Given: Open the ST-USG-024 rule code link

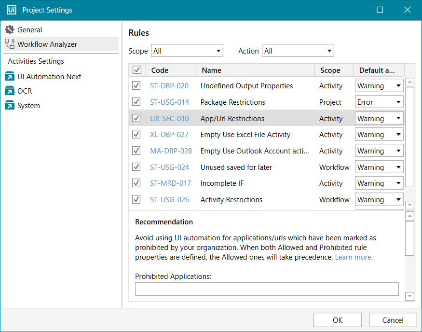Looking at the screenshot, I should click(x=170, y=167).
